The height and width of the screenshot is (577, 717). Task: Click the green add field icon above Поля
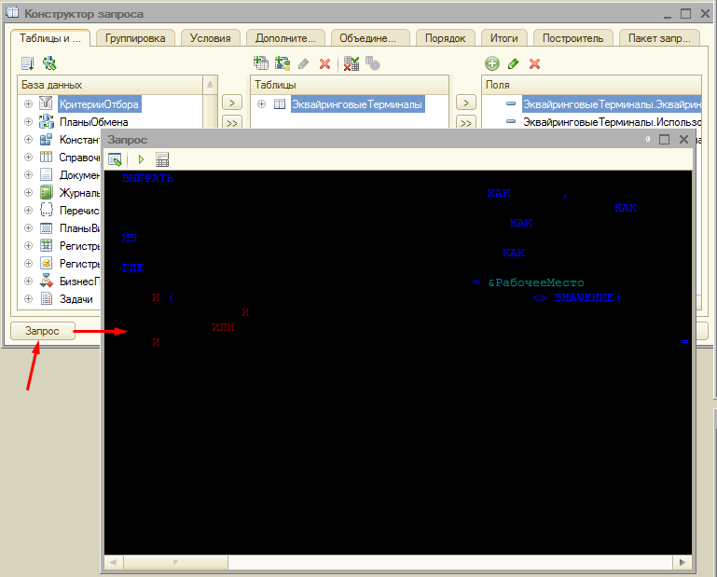492,63
